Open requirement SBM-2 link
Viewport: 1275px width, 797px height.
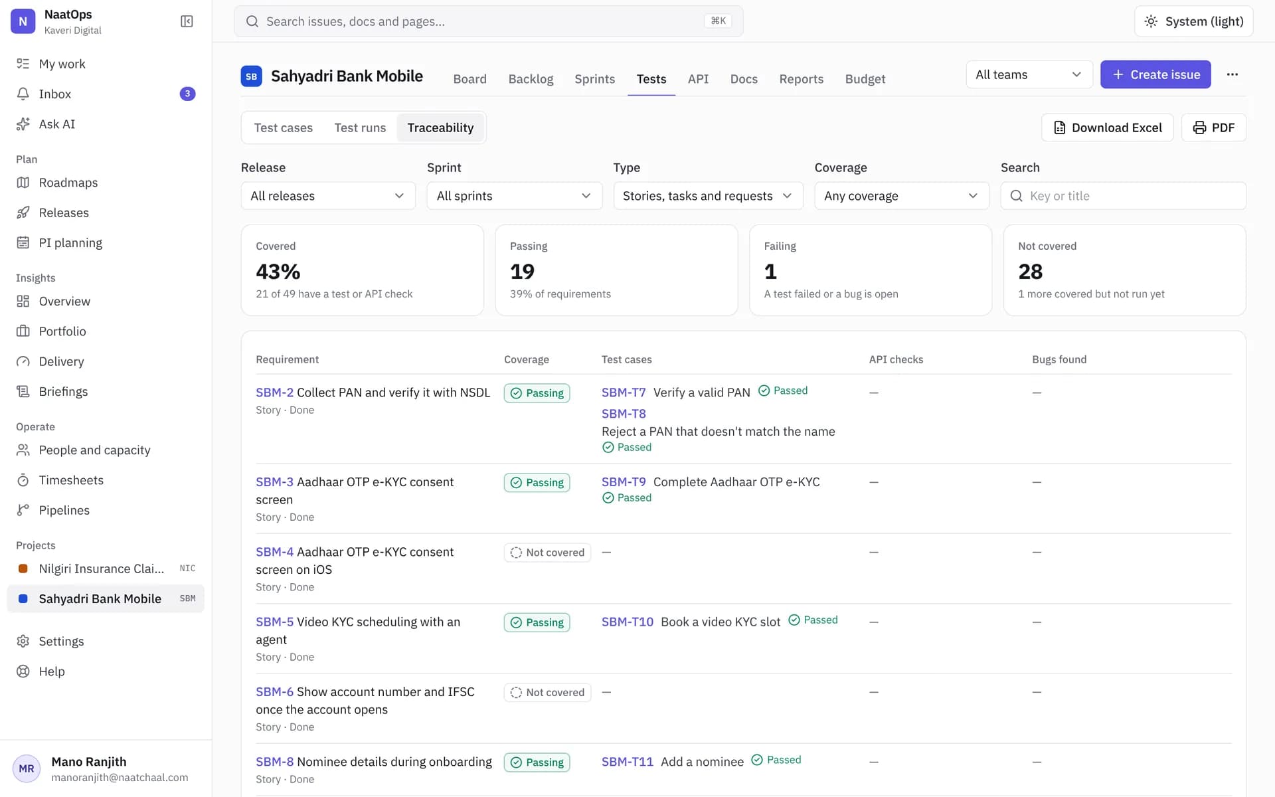pos(274,393)
